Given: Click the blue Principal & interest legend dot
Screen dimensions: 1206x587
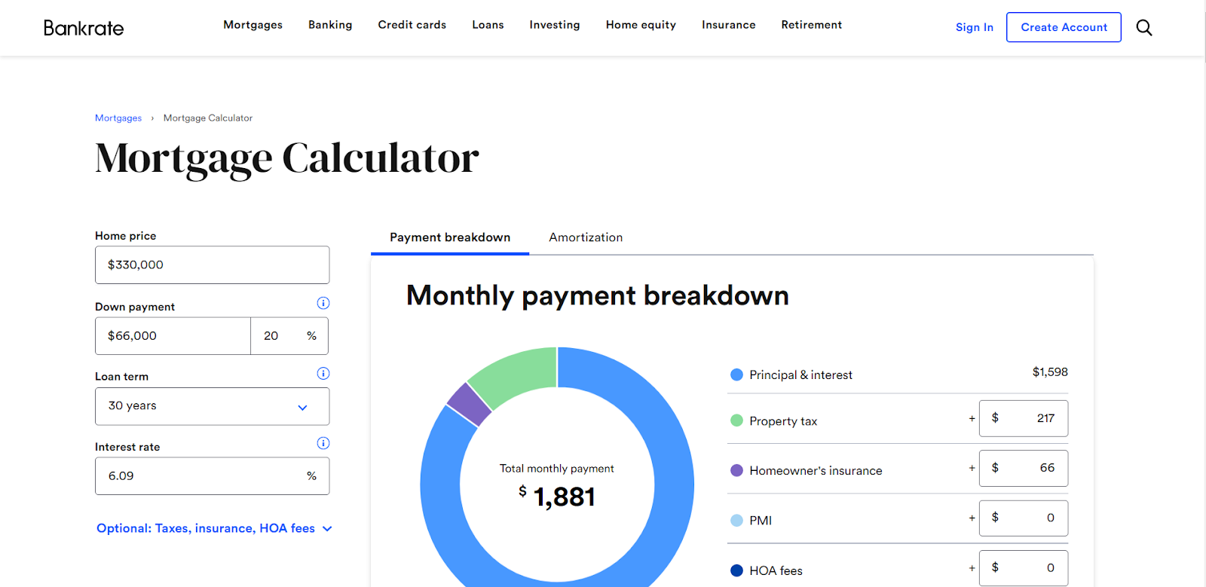Looking at the screenshot, I should click(x=737, y=375).
